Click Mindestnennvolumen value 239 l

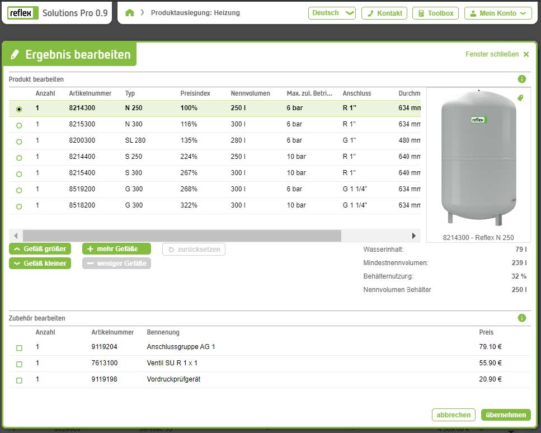point(519,263)
